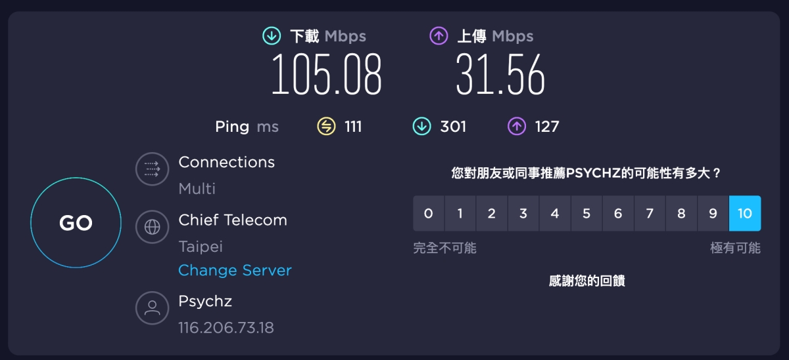Viewport: 789px width, 360px height.
Task: Select rating 0 on recommendation scale
Action: (429, 214)
